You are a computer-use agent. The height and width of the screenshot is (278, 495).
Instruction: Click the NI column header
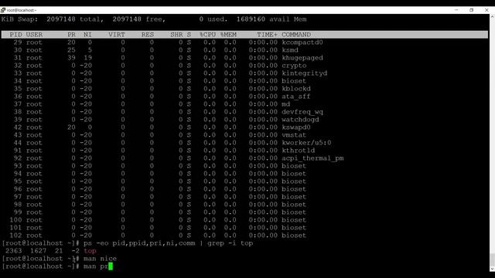(x=87, y=35)
